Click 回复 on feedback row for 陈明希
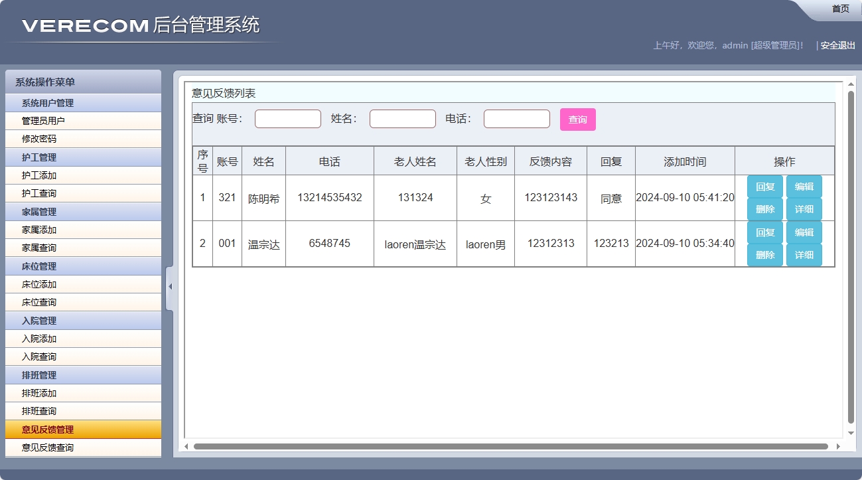862x480 pixels. point(764,187)
